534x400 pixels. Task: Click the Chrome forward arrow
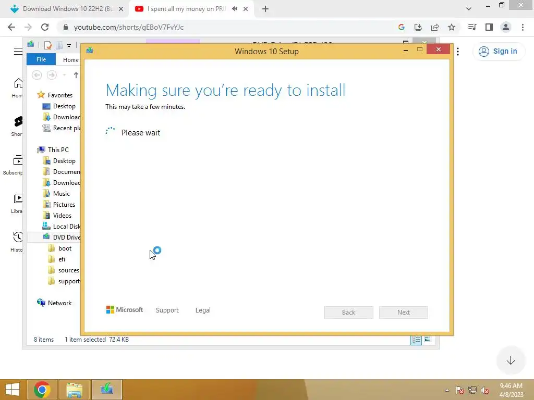28,27
